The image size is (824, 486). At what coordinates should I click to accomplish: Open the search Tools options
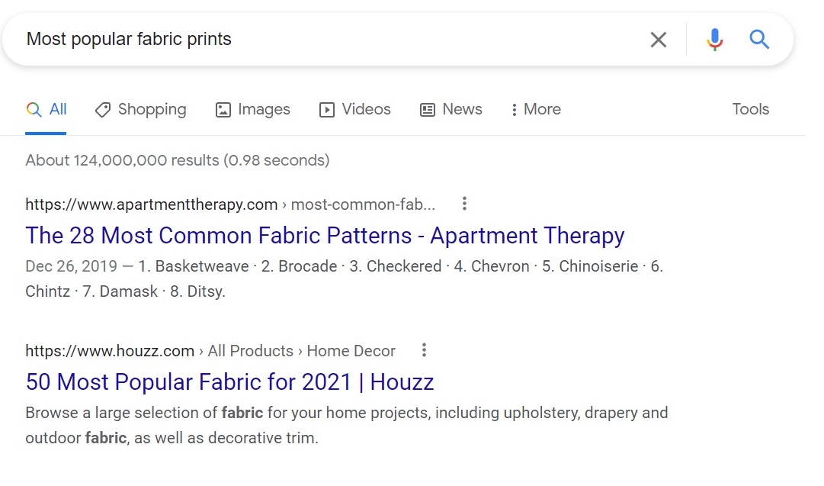pos(750,109)
